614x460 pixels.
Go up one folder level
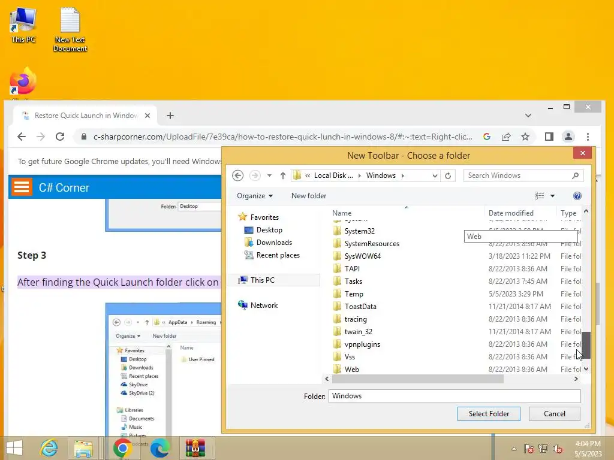(283, 175)
